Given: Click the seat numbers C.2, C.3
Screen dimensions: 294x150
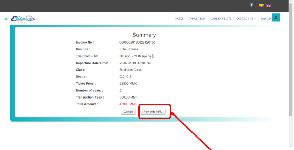Looking at the screenshot, I should 126,77.
